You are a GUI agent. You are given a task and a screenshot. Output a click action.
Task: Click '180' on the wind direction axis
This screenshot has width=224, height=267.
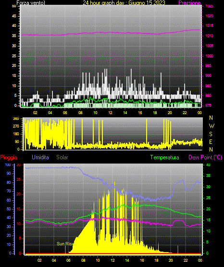(x=16, y=134)
